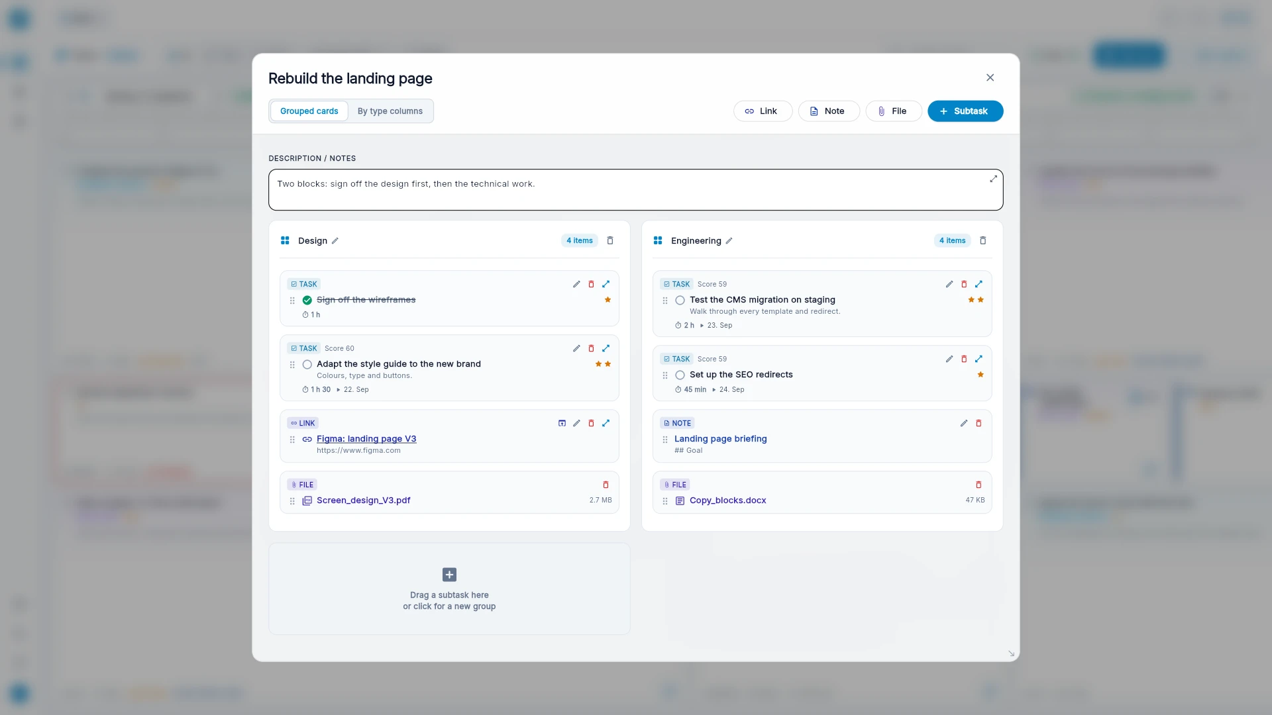Switch to Grouped cards view
The image size is (1272, 715).
(309, 111)
